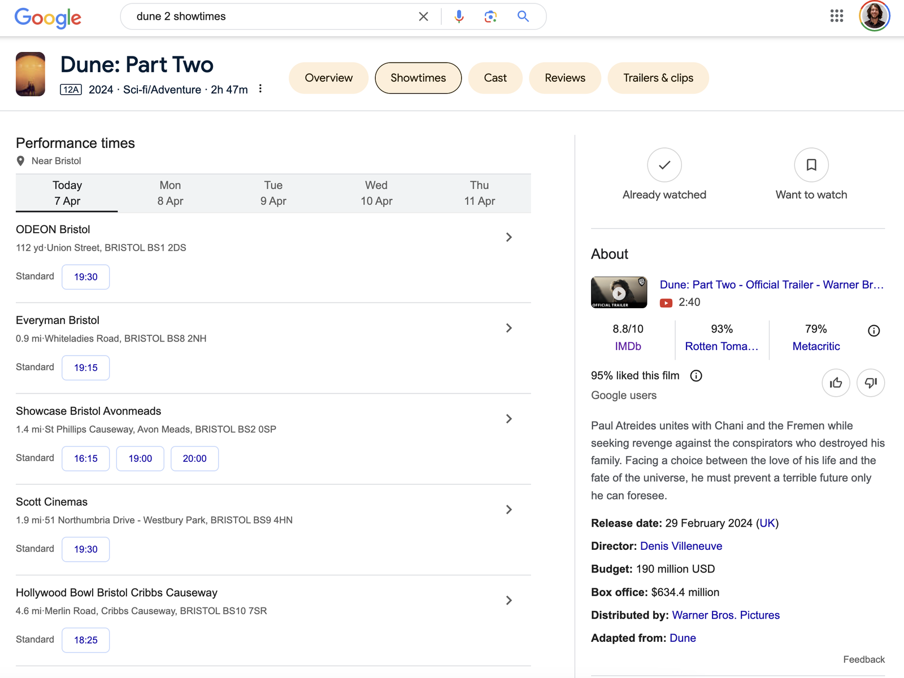Expand Showcase Bristol Avonmeads details
The image size is (904, 678).
click(508, 419)
